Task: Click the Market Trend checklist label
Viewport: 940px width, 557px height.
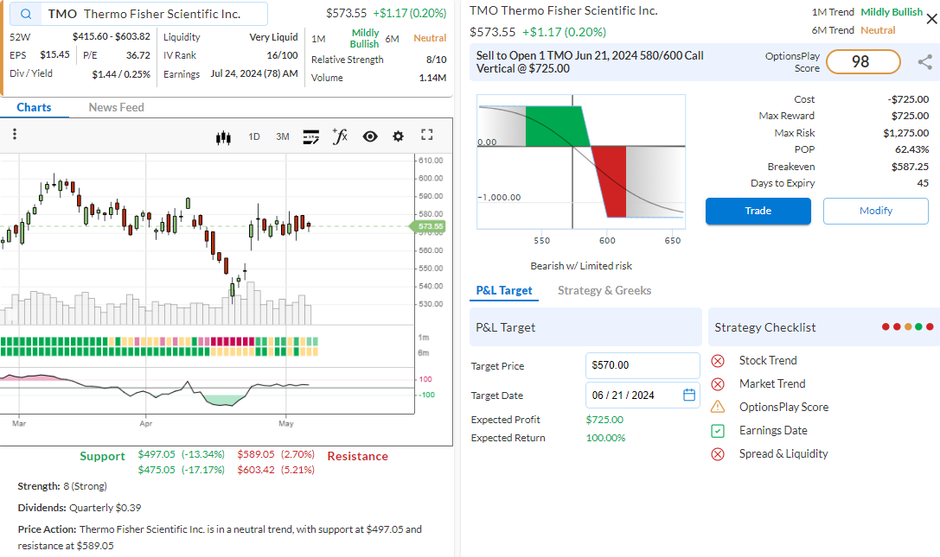Action: point(772,384)
